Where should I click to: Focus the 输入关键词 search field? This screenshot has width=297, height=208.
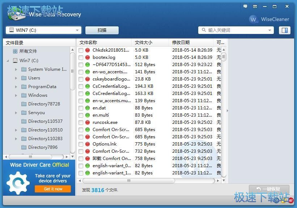tap(236, 30)
